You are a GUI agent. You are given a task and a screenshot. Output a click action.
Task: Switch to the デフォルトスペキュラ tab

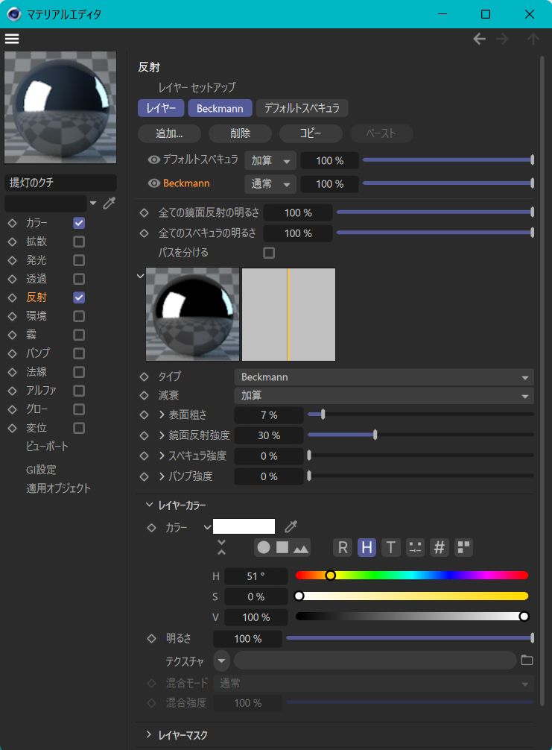[x=302, y=108]
